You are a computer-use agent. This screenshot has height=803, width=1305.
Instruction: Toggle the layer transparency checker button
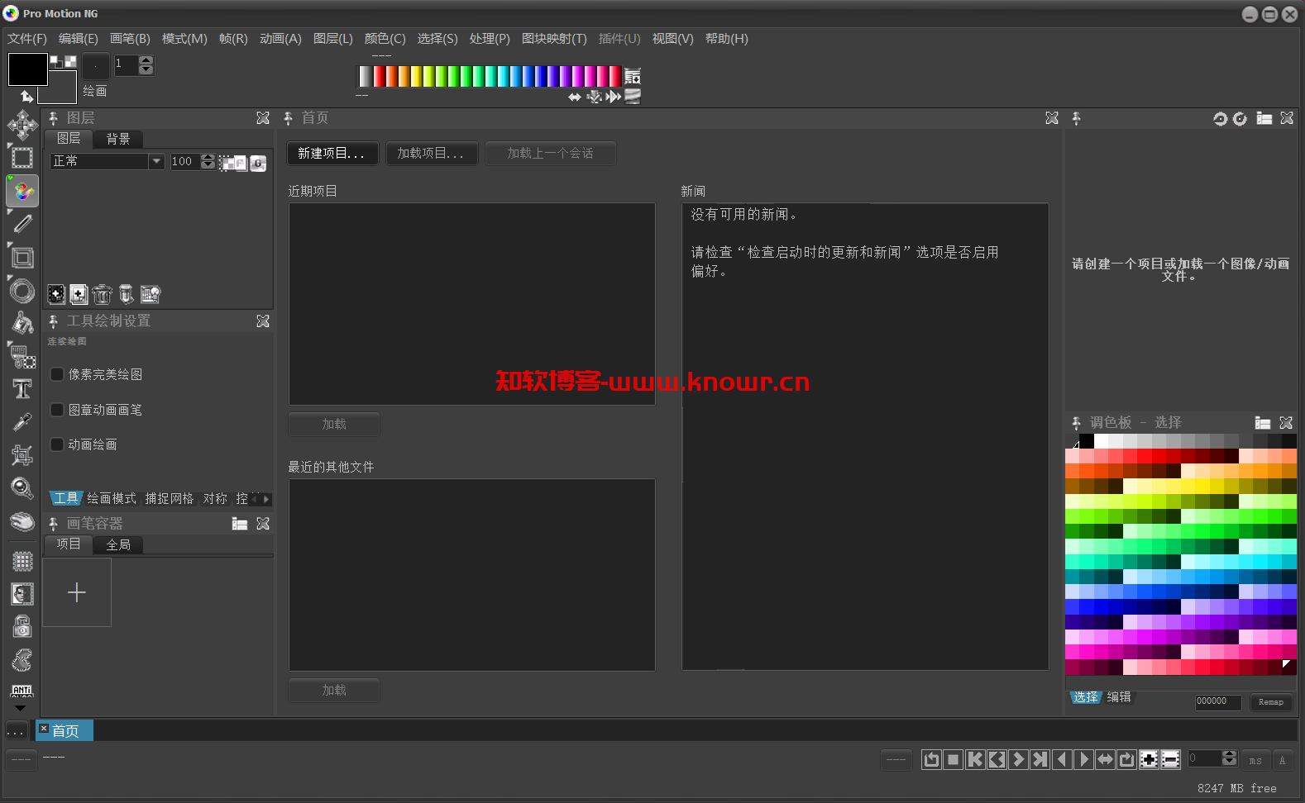click(x=227, y=163)
